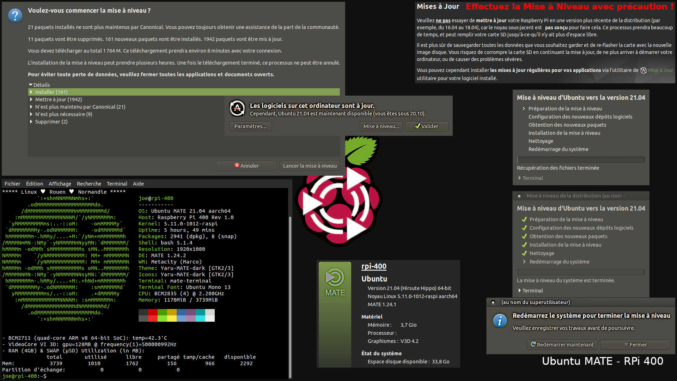This screenshot has width=677, height=381.
Task: Open the Affichage menu in terminal
Action: (60, 184)
